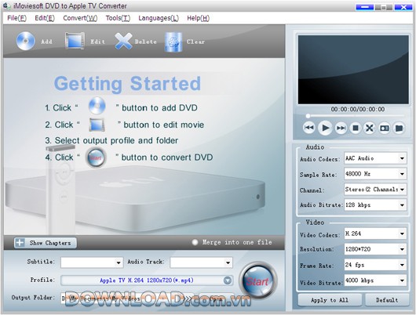Minimize the converter window
The height and width of the screenshot is (315, 416).
[x=364, y=7]
